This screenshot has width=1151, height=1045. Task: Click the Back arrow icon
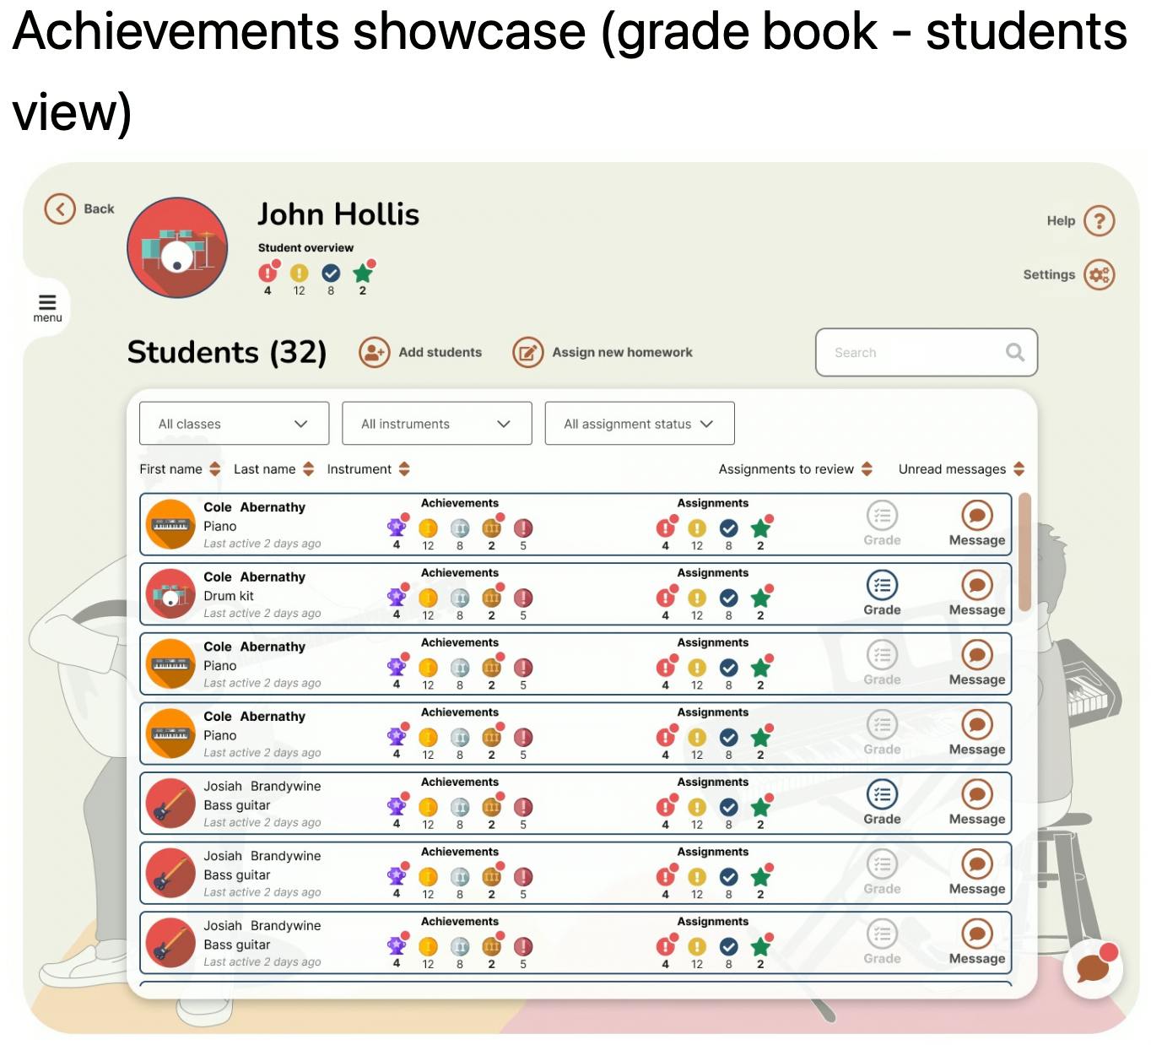(x=60, y=208)
